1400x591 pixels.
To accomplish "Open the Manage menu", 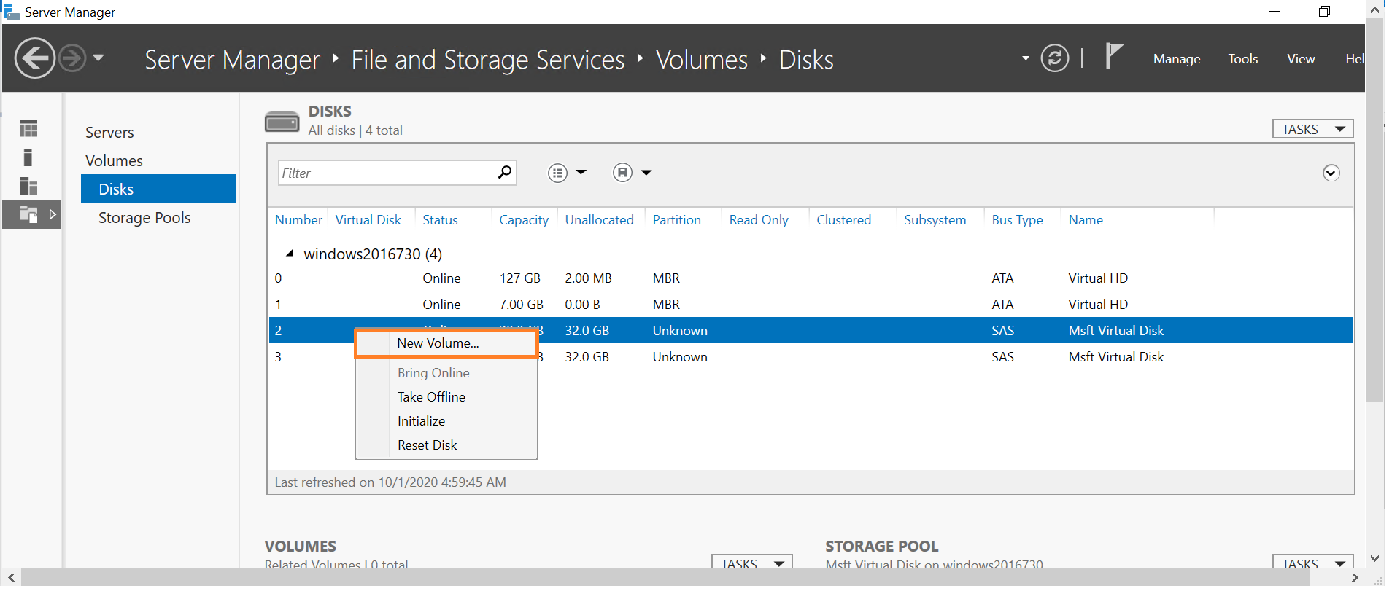I will [x=1176, y=59].
